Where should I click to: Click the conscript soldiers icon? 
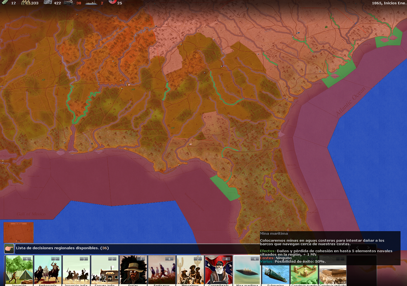[26, 3]
